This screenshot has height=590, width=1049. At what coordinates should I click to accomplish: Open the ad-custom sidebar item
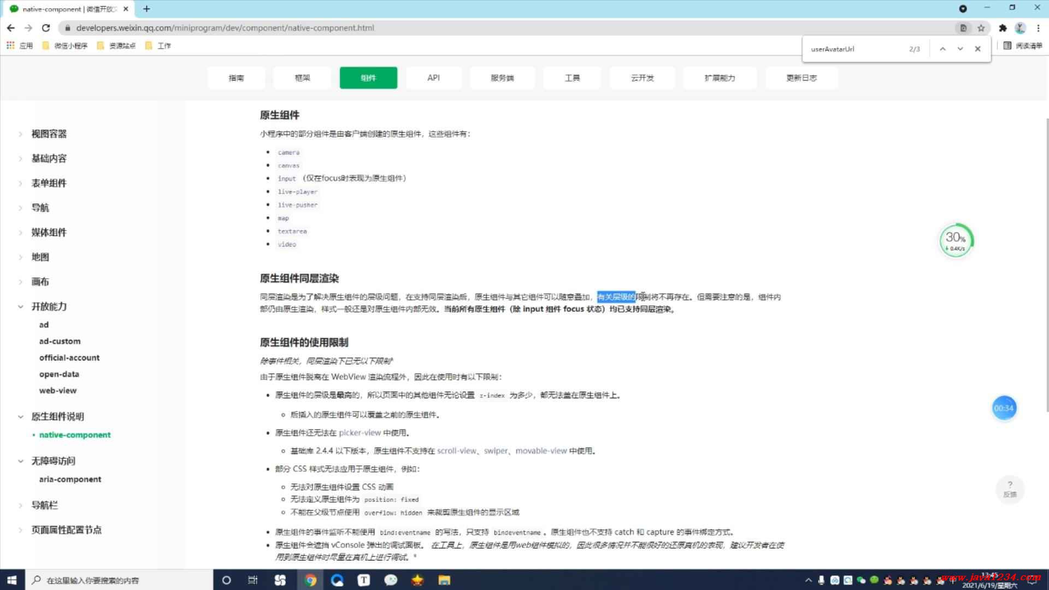[60, 341]
